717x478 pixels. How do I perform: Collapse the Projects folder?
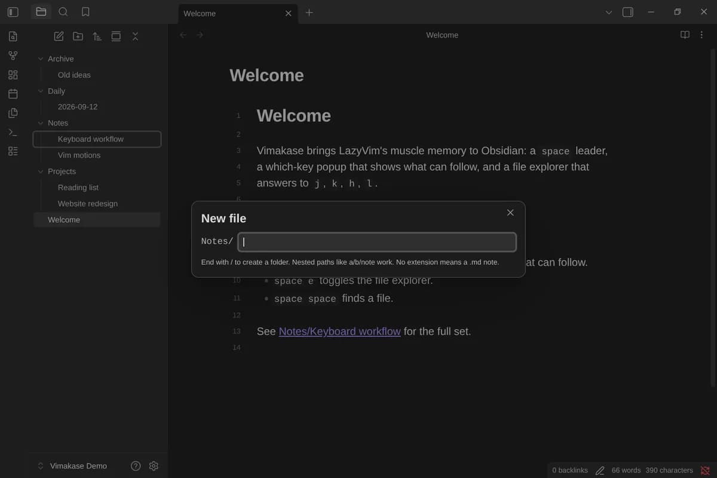(x=41, y=171)
